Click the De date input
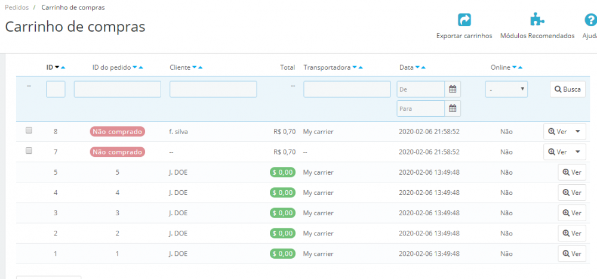597x279 pixels. tap(421, 89)
